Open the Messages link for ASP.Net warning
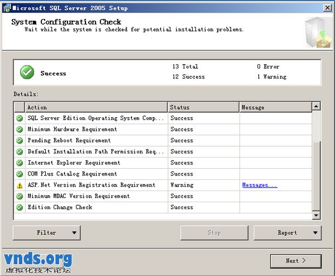335x276 pixels. pyautogui.click(x=260, y=185)
